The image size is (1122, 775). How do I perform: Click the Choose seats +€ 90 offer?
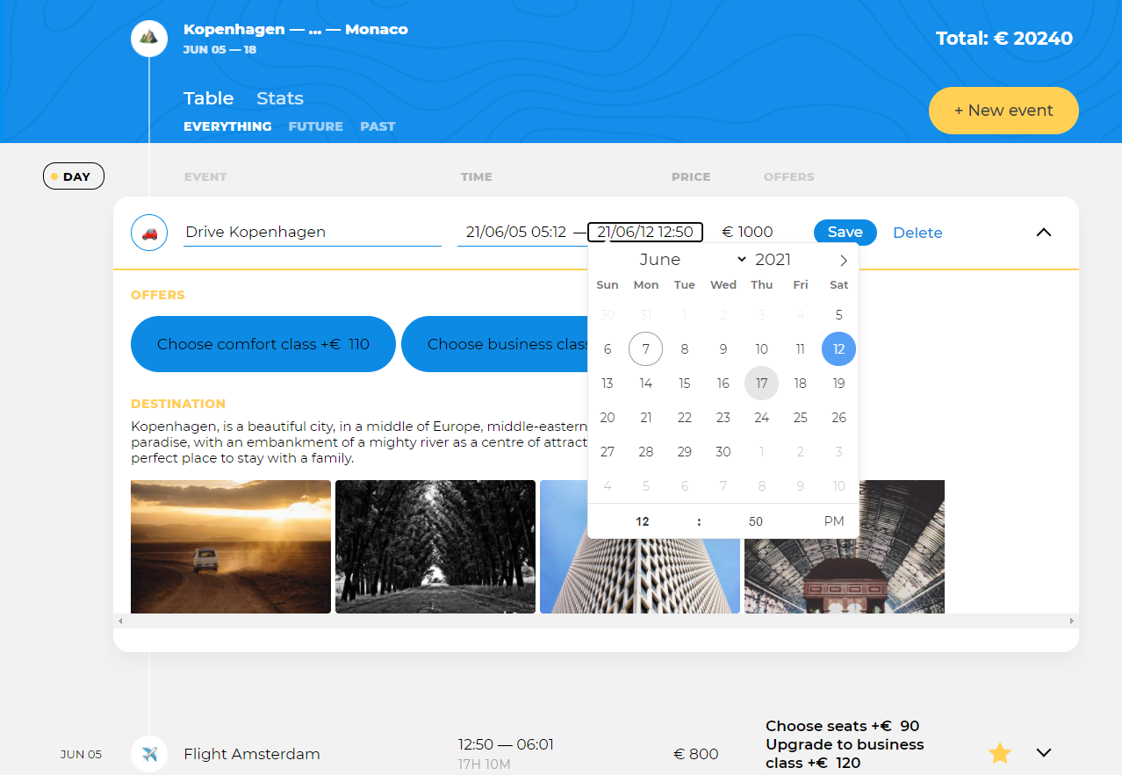(x=843, y=726)
